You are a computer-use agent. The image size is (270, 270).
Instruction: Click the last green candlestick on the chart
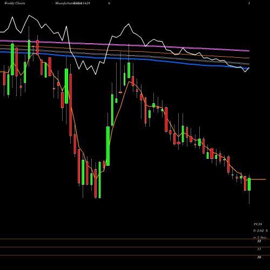(249, 184)
